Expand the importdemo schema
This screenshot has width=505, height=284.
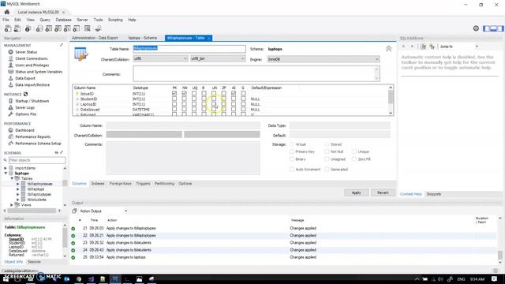(x=6, y=168)
